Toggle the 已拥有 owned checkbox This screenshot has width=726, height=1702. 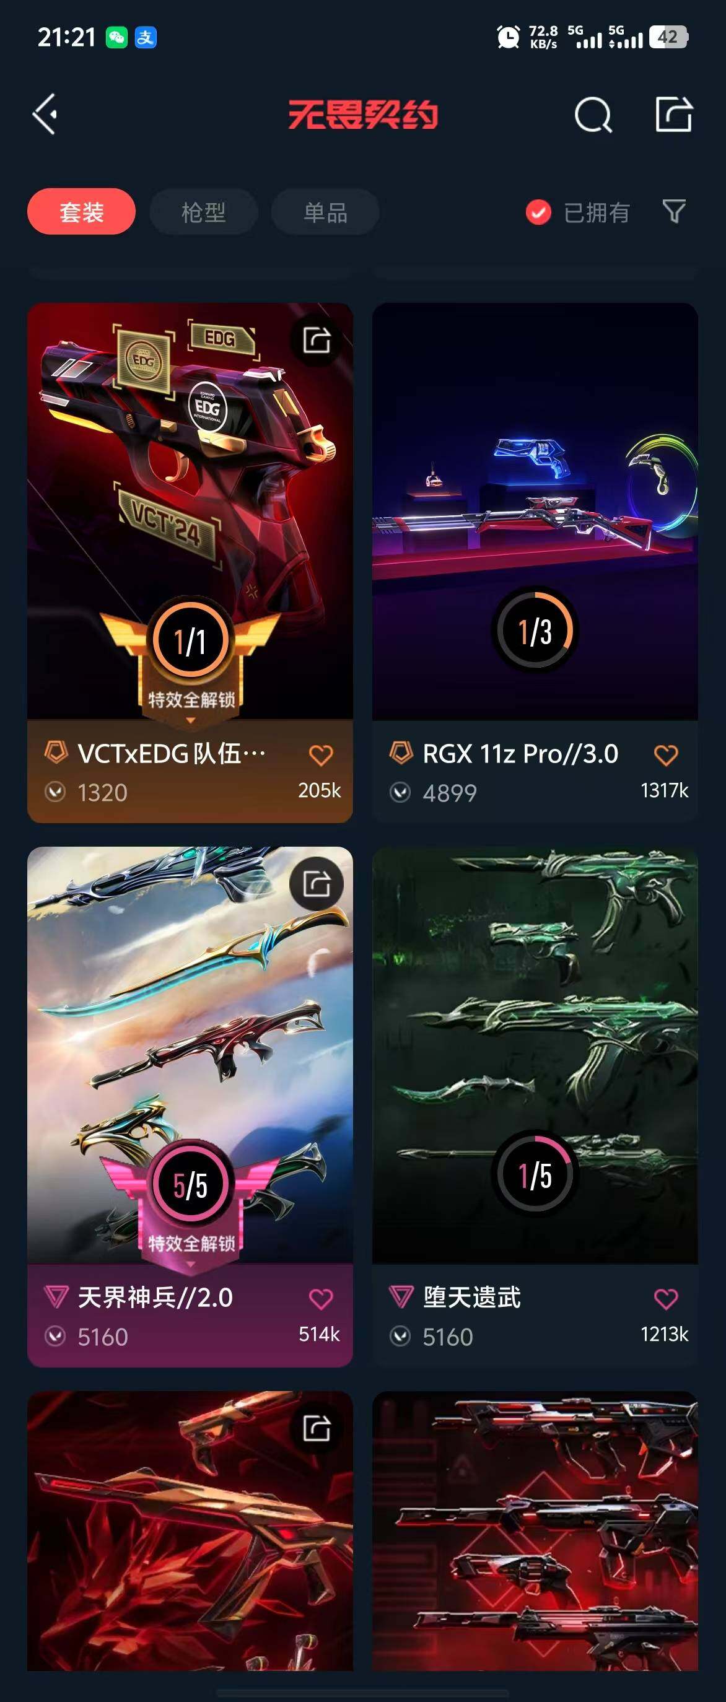(x=538, y=212)
